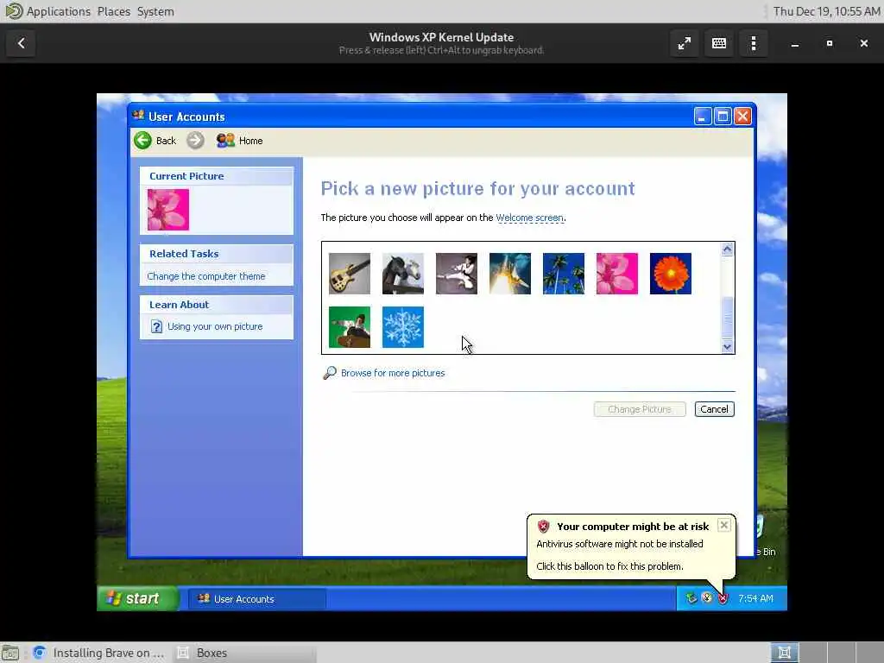Click the picture list scrollbar thumb
Image resolution: width=884 pixels, height=663 pixels.
click(x=727, y=318)
